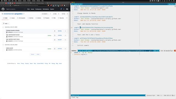Open Pulls in GitHub header
The width and height of the screenshot is (176, 99).
tap(28, 9)
